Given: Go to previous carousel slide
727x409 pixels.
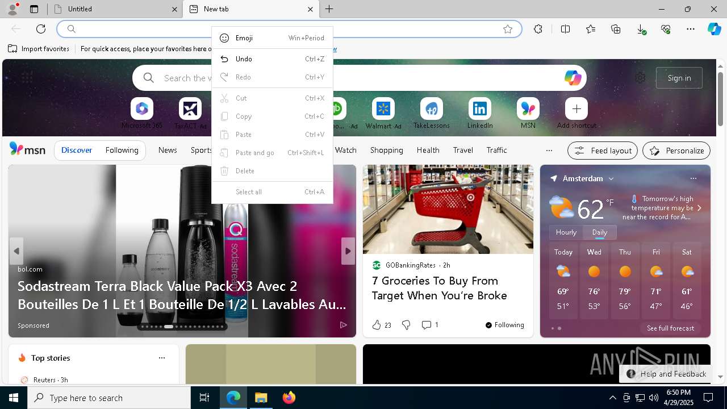Looking at the screenshot, I should 16,251.
